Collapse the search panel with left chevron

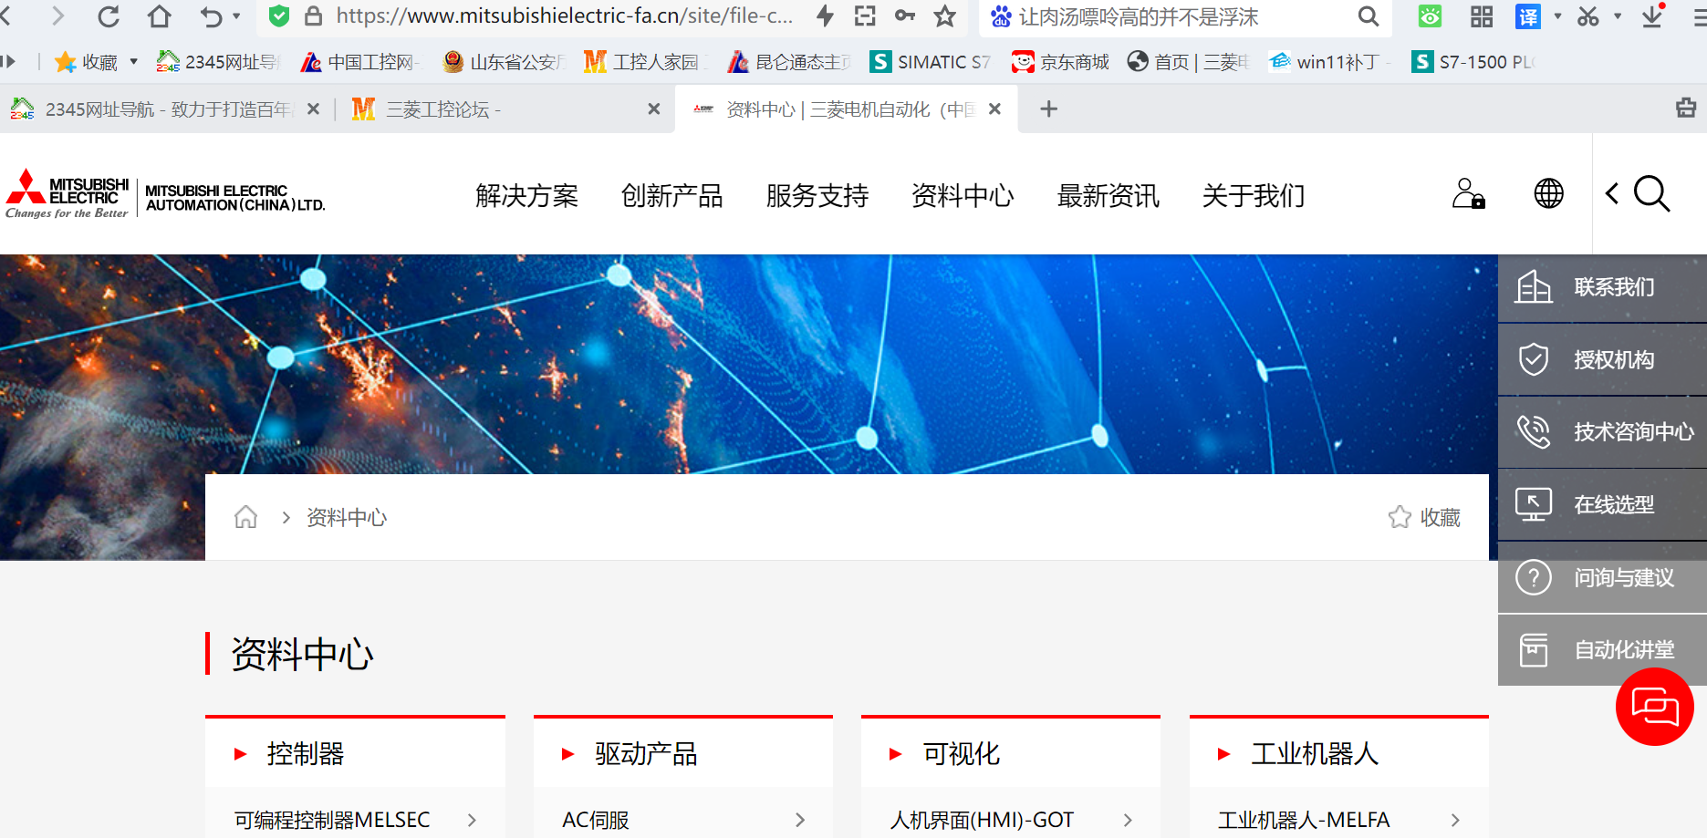1612,194
